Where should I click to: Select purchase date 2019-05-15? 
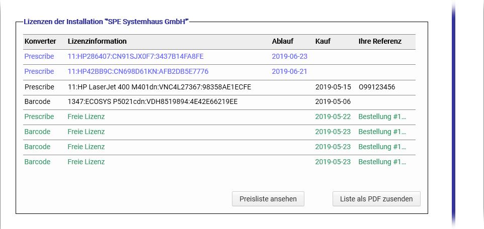[332, 87]
